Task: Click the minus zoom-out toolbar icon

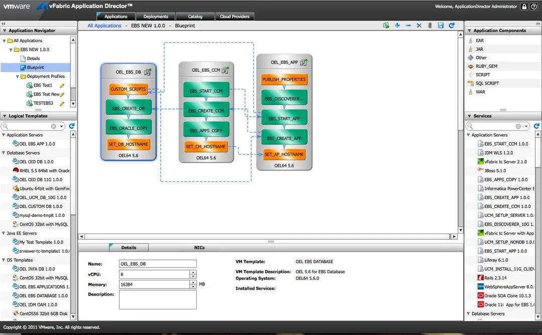Action: pos(408,26)
